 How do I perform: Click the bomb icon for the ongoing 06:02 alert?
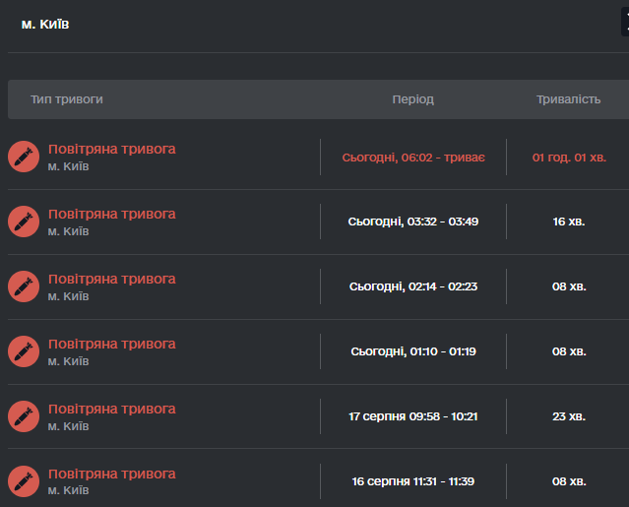[x=24, y=157]
